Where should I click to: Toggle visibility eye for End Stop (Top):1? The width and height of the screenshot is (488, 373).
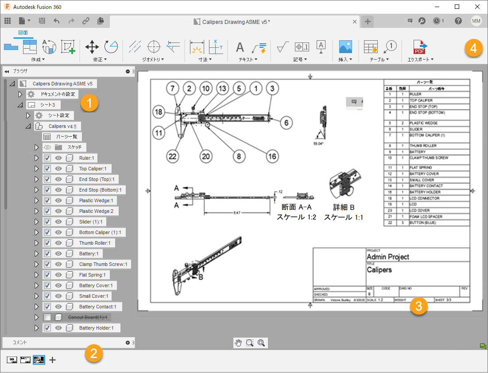coord(58,179)
